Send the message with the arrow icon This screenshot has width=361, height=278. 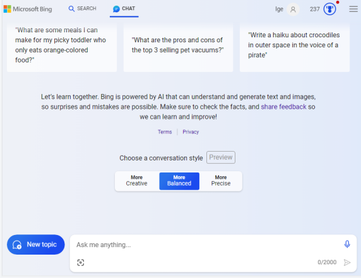coord(347,262)
